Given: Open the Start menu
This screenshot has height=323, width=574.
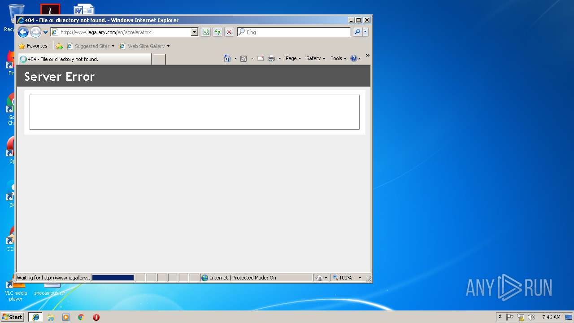Looking at the screenshot, I should click(x=12, y=317).
